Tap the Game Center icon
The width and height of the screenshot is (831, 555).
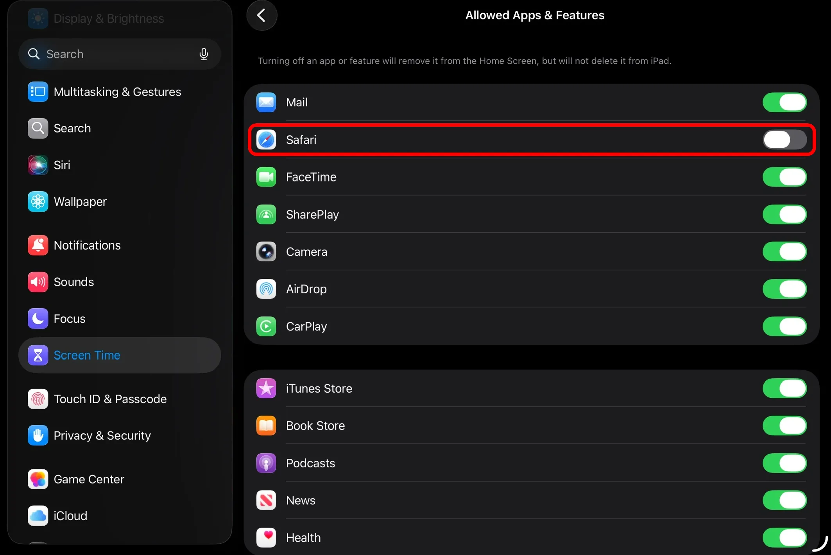(38, 479)
